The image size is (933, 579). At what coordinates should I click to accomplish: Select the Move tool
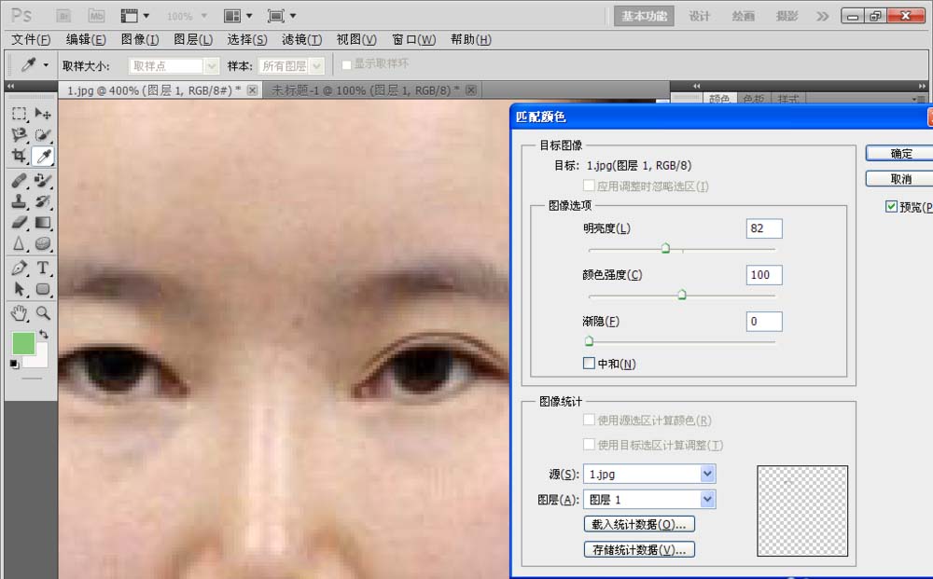point(42,114)
